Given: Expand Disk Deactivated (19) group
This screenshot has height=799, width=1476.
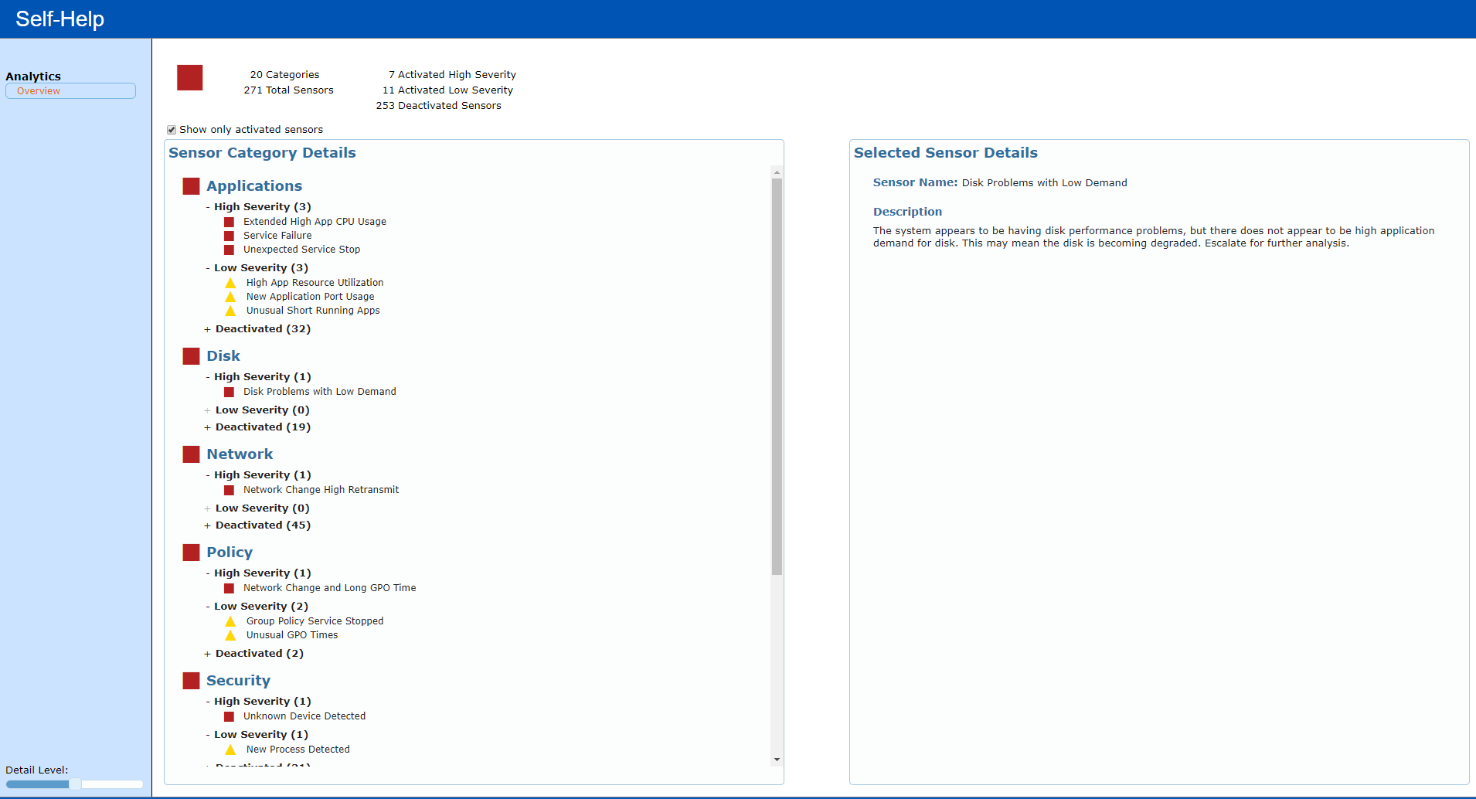Looking at the screenshot, I should pos(207,427).
